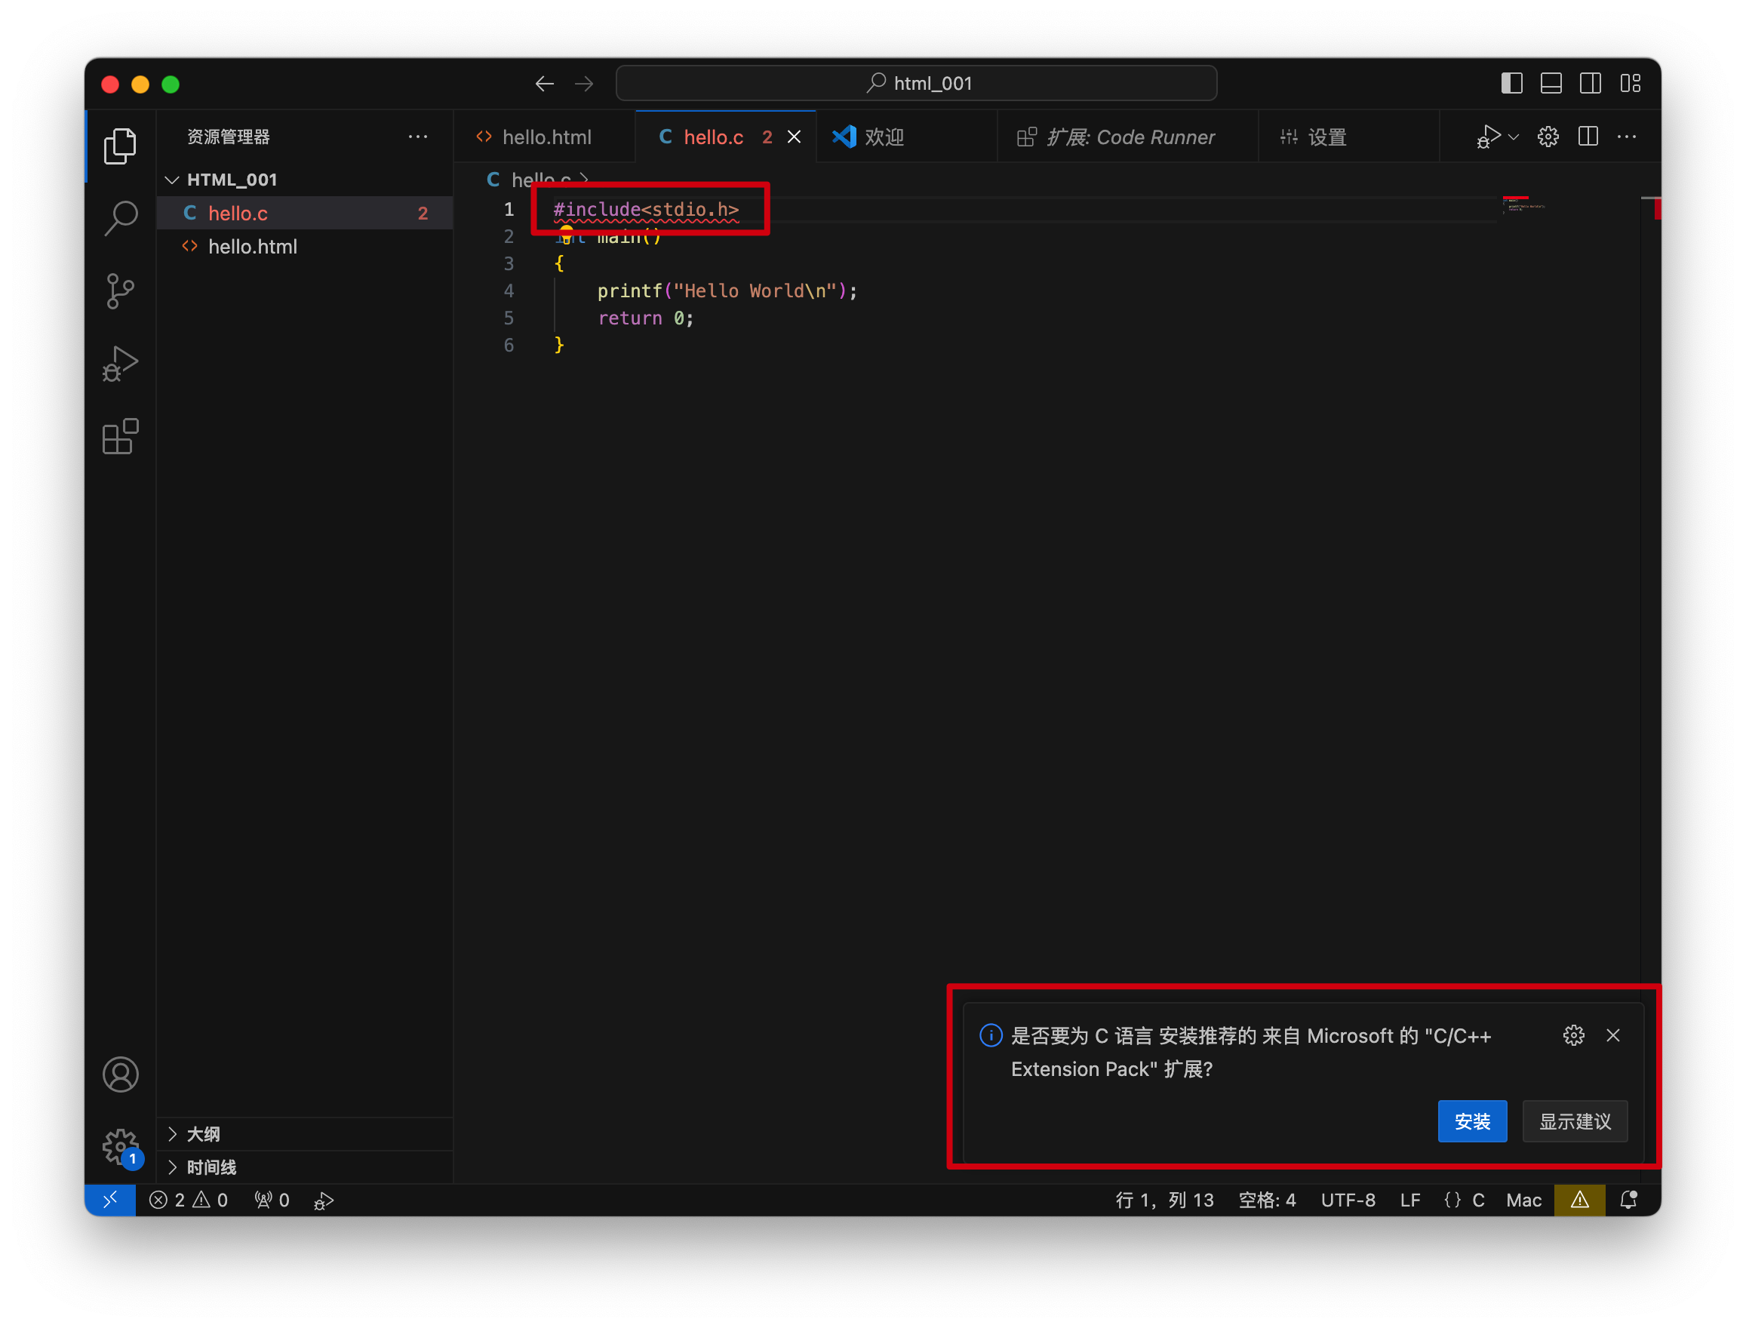Image resolution: width=1746 pixels, height=1328 pixels.
Task: Dismiss the C/C++ Extension Pack notification
Action: click(x=1612, y=1036)
